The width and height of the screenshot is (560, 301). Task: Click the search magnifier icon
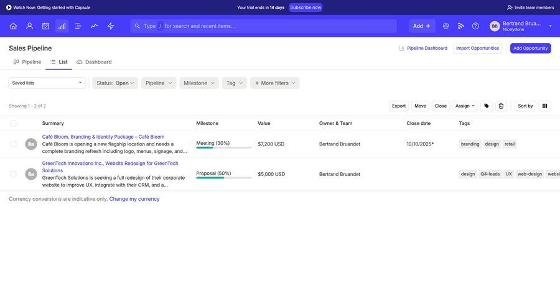tap(137, 26)
